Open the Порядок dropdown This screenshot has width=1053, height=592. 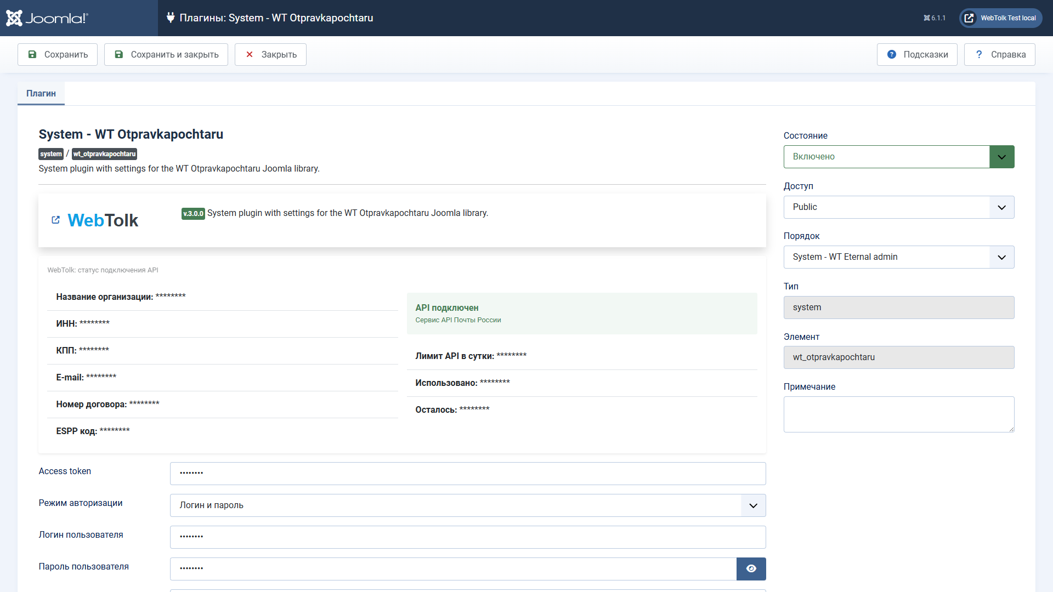[899, 257]
